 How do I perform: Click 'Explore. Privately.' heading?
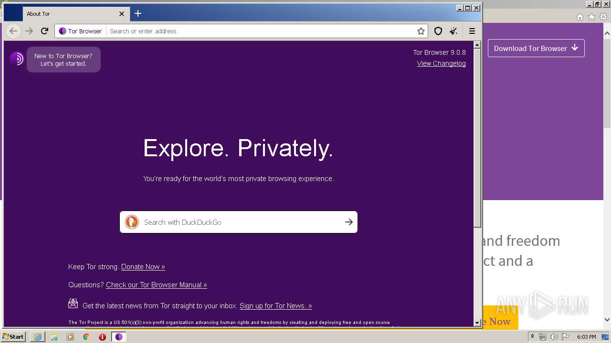(x=238, y=148)
